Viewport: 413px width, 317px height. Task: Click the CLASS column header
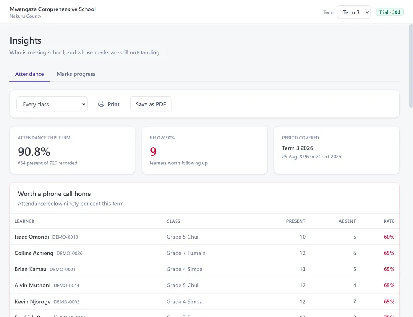pyautogui.click(x=173, y=221)
